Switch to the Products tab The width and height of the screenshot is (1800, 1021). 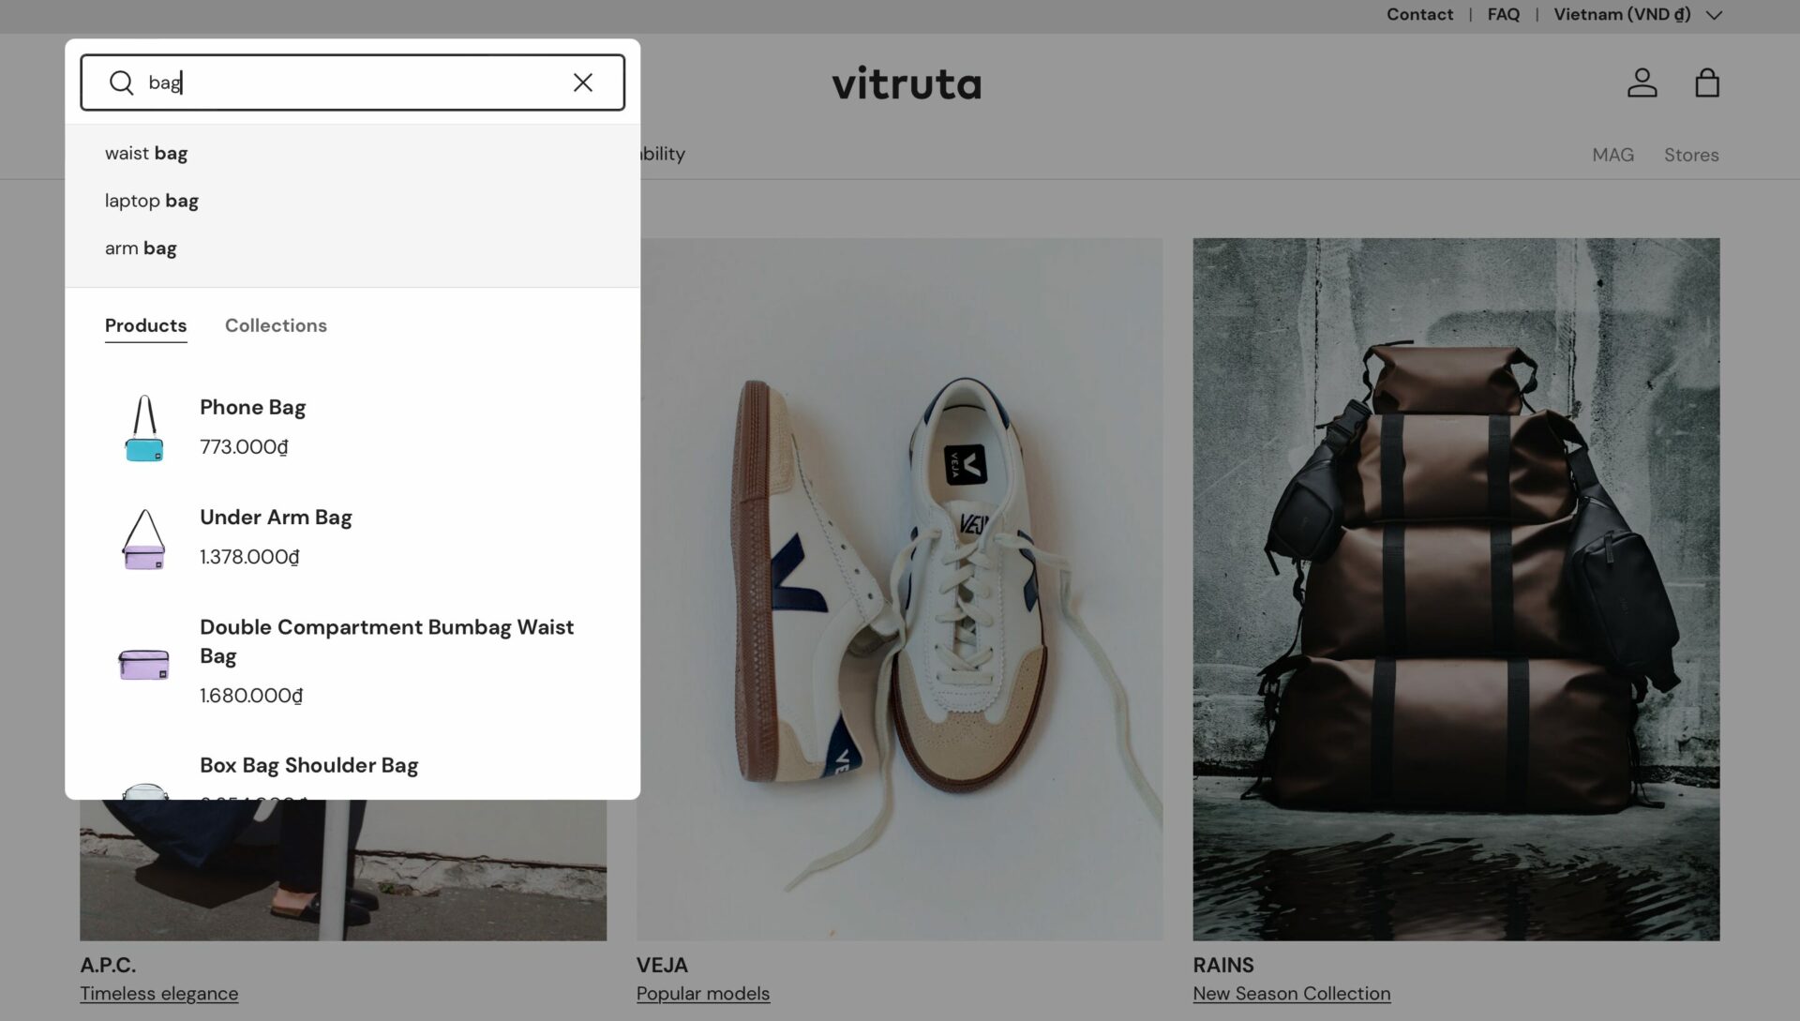[145, 325]
